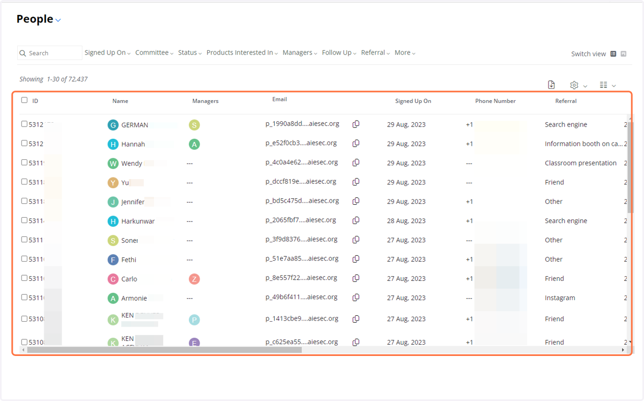Copy email in Armonie row
The height and width of the screenshot is (401, 644).
[x=356, y=298]
